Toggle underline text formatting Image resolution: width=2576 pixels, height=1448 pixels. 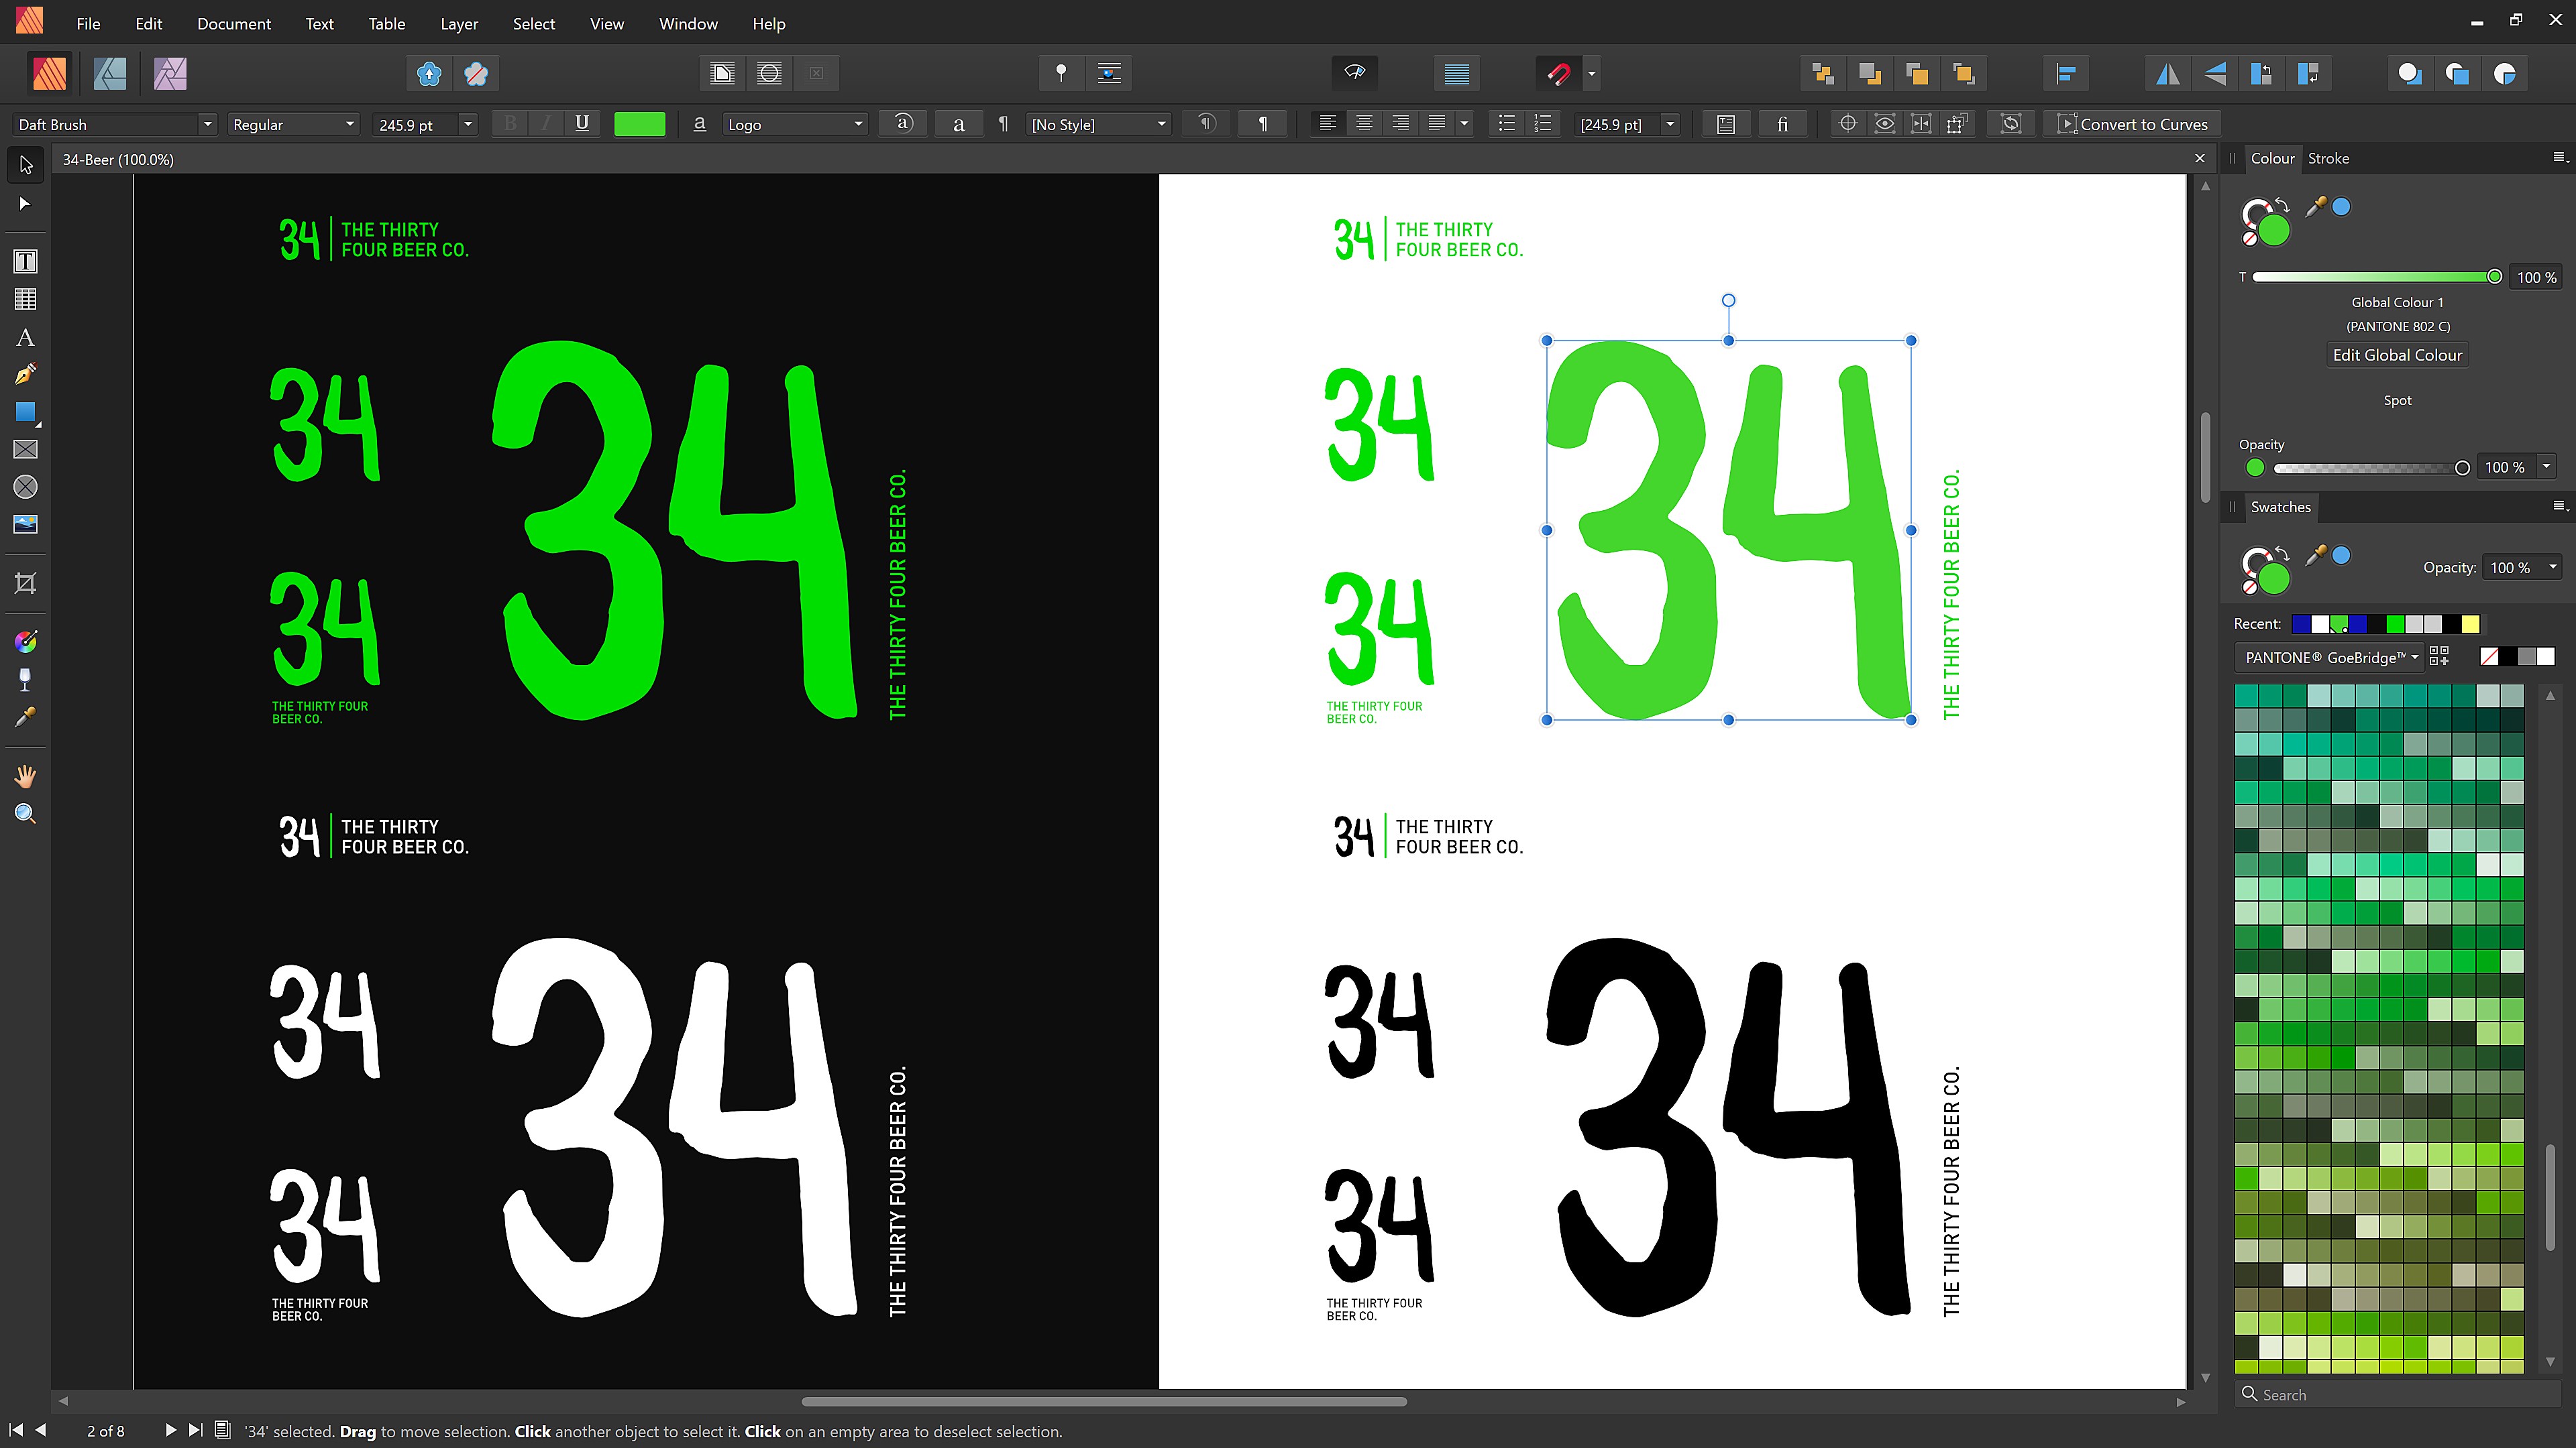(x=582, y=124)
